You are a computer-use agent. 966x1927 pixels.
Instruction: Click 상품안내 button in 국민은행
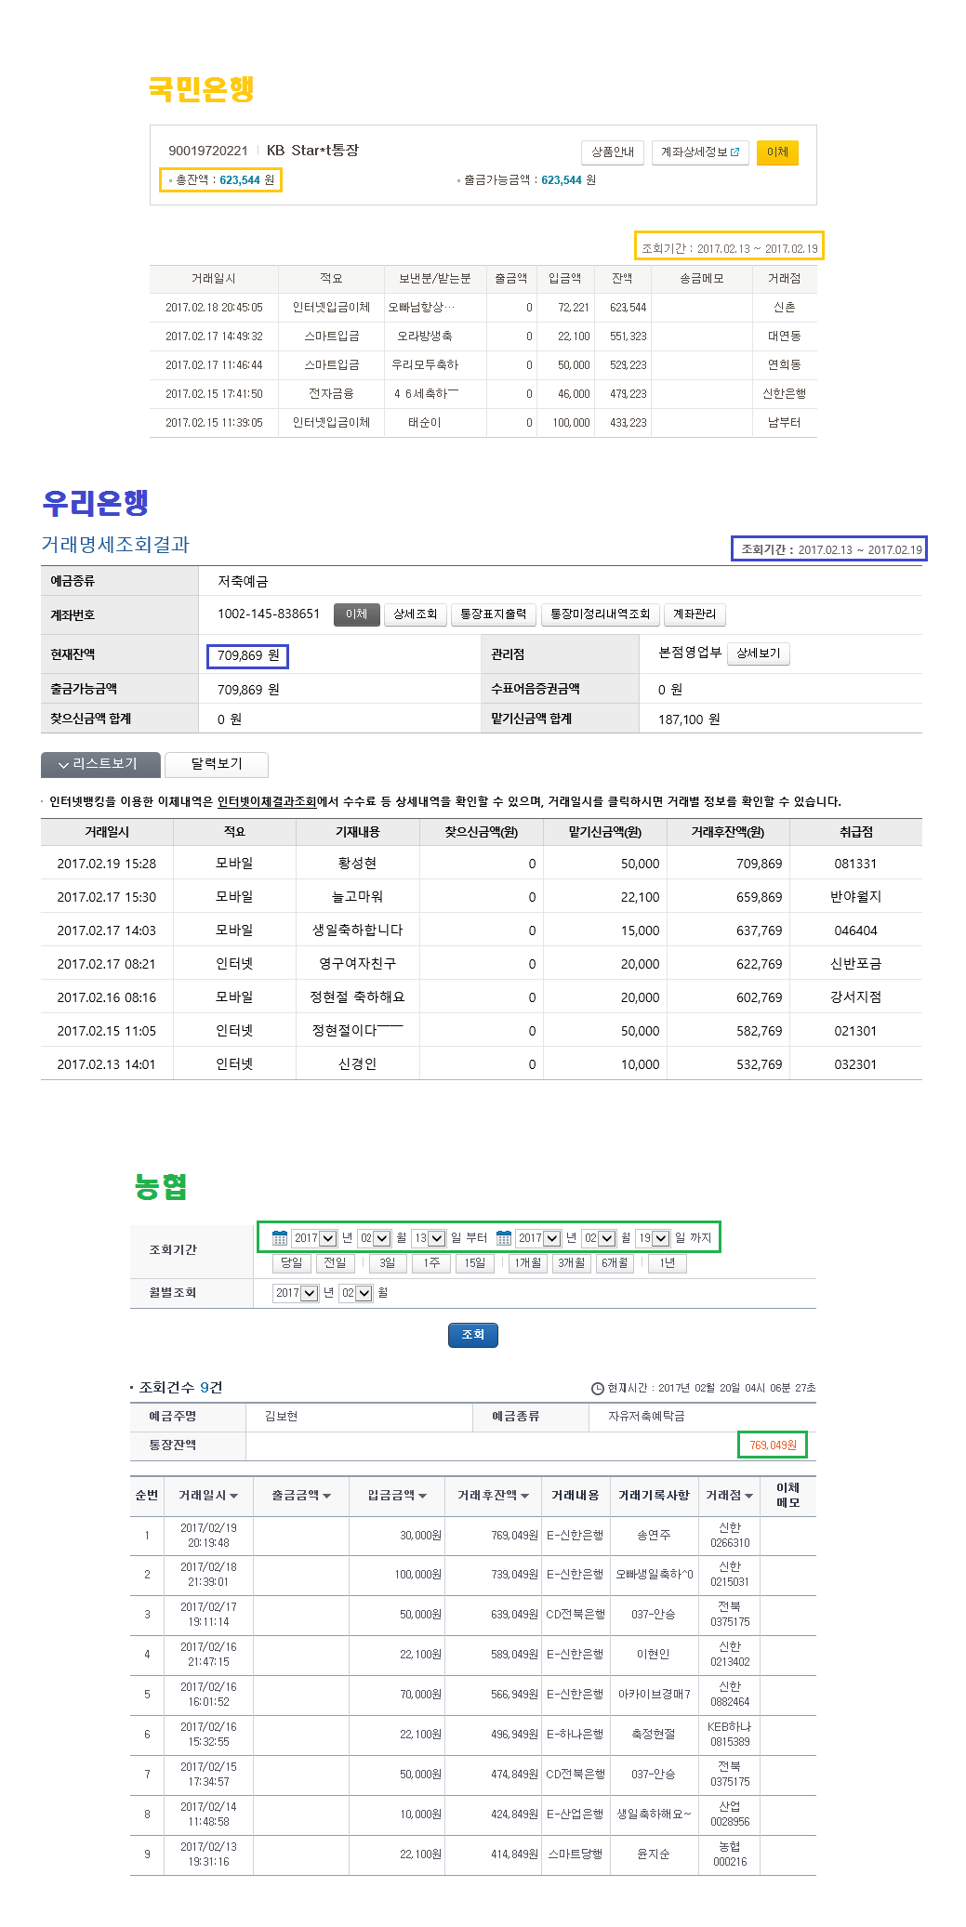pyautogui.click(x=613, y=152)
